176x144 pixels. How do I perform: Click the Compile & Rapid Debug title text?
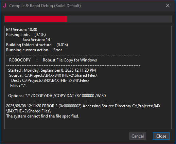(x=45, y=6)
